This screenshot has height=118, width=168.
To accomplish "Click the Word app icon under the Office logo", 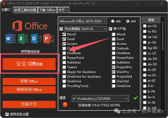I will 10,39.
